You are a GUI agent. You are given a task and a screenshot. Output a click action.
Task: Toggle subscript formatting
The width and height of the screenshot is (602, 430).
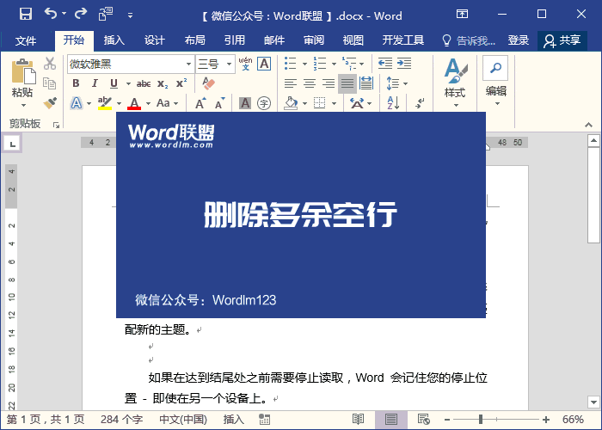pyautogui.click(x=163, y=84)
